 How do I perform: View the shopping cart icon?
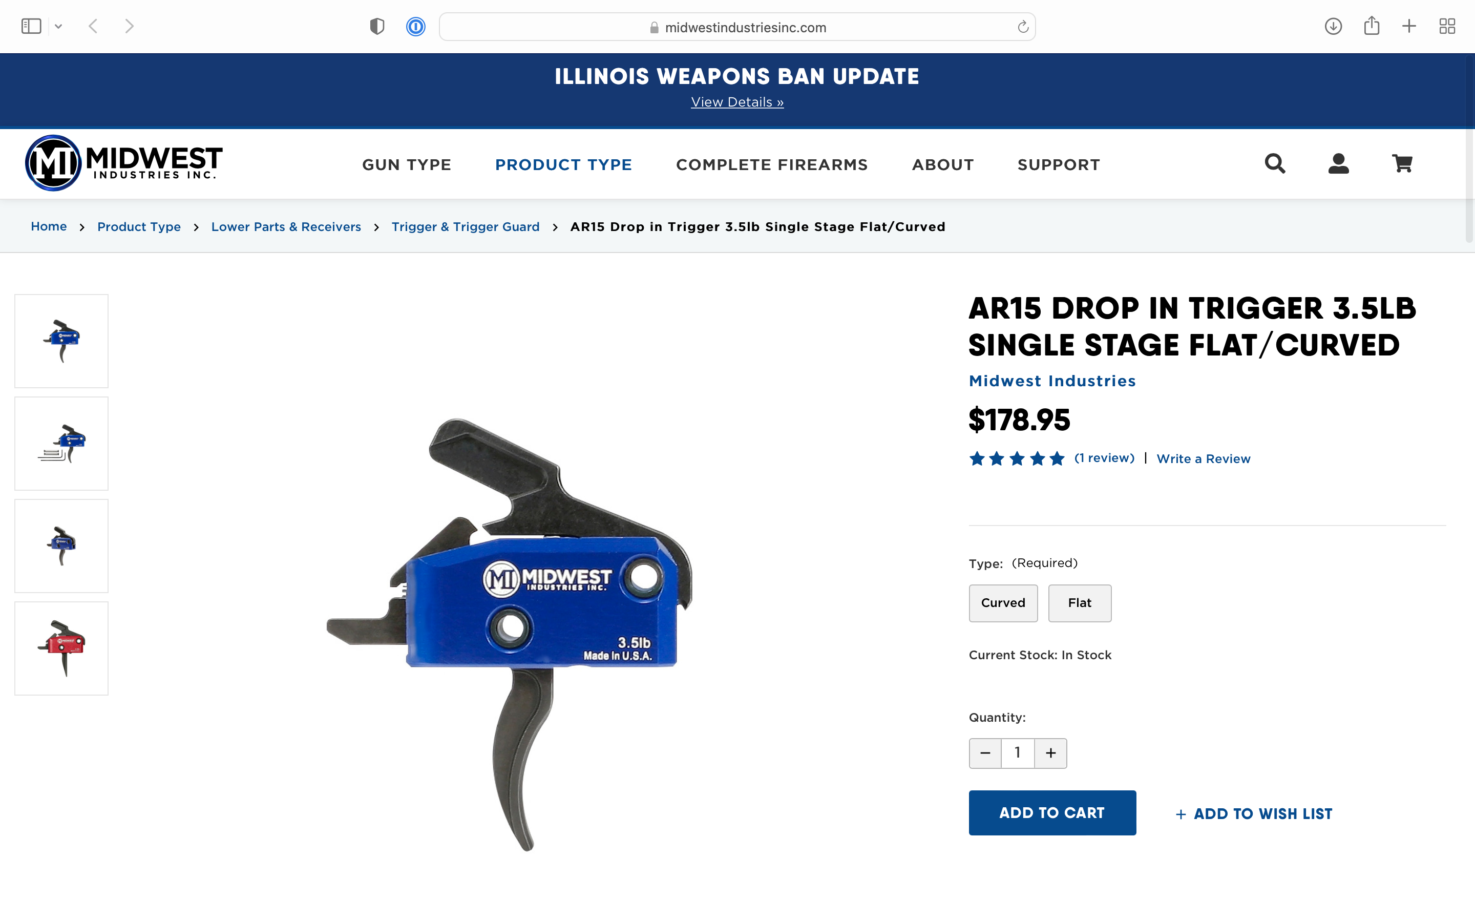pos(1402,163)
